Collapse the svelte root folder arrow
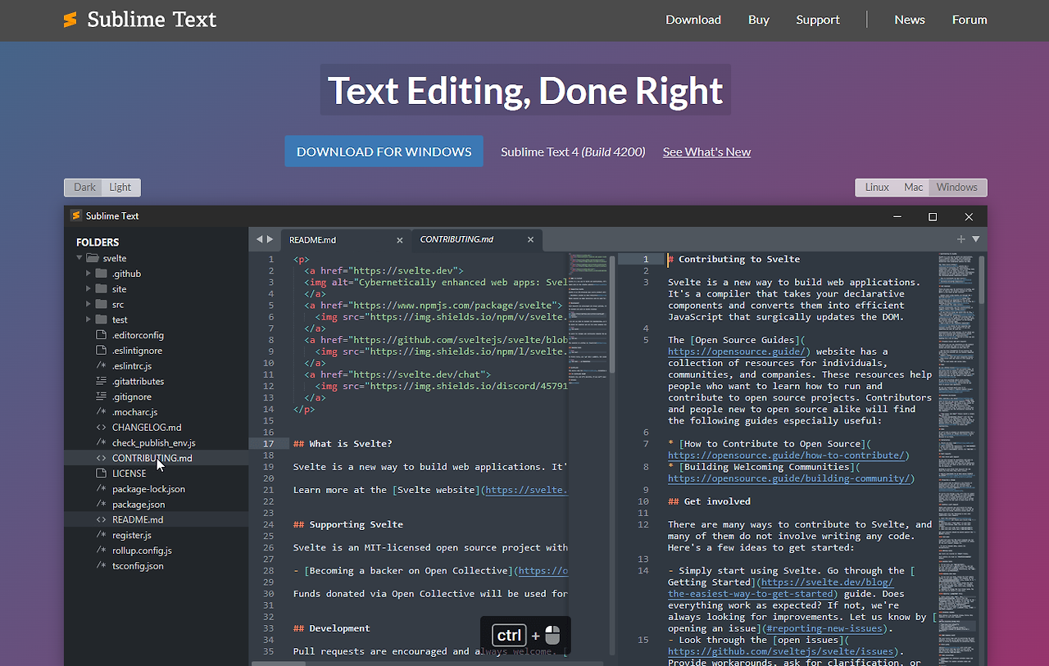 79,258
